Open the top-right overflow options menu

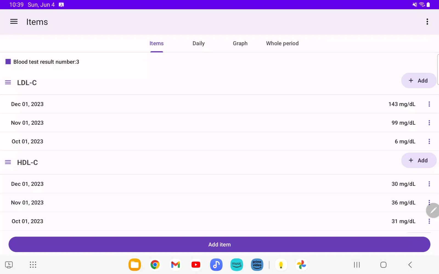click(427, 22)
